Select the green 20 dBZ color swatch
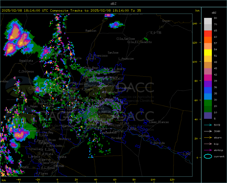Screen dimensions: 227x183 tap(208, 103)
